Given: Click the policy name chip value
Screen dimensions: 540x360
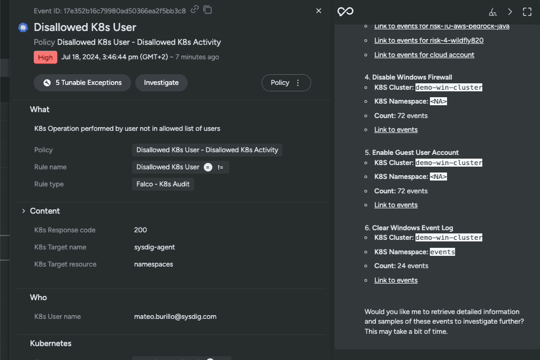Looking at the screenshot, I should 207,150.
